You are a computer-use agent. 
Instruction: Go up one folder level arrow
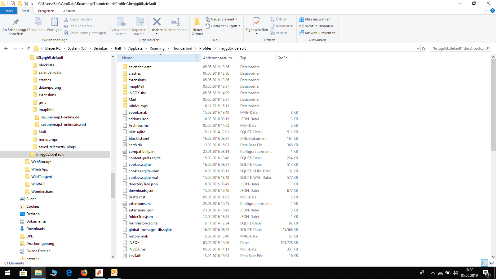point(29,48)
